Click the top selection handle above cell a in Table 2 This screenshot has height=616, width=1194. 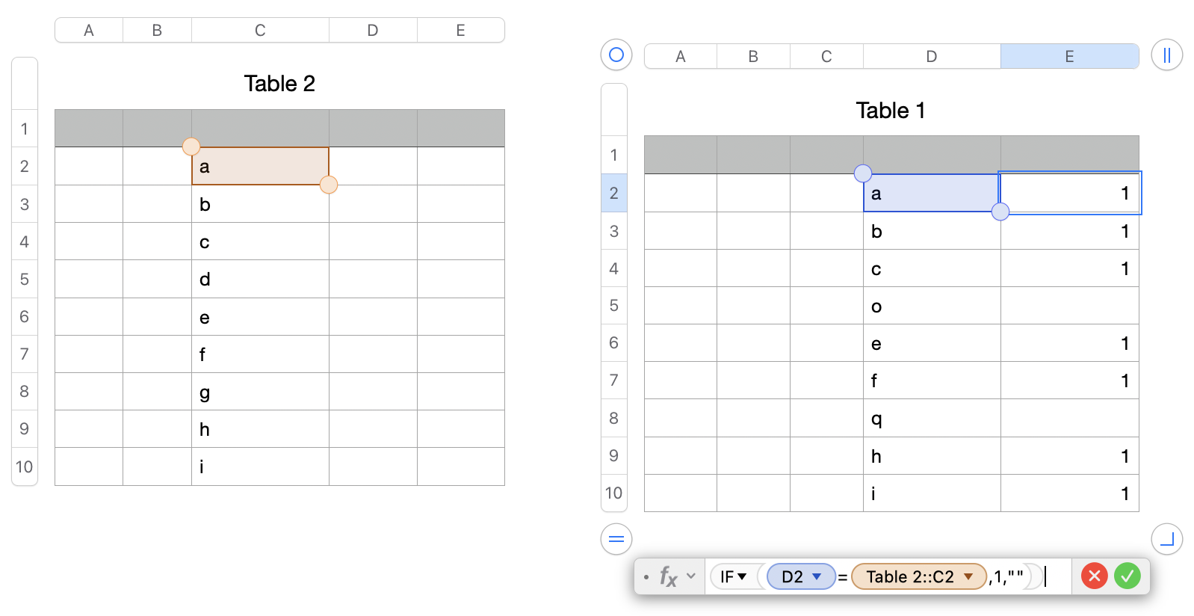191,147
